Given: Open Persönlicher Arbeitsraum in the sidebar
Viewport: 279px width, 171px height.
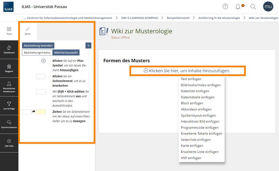Looking at the screenshot, I should click(x=9, y=87).
